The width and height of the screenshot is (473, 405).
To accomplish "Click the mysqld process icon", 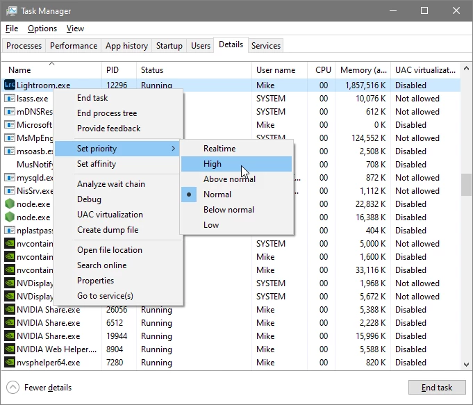I will point(10,177).
